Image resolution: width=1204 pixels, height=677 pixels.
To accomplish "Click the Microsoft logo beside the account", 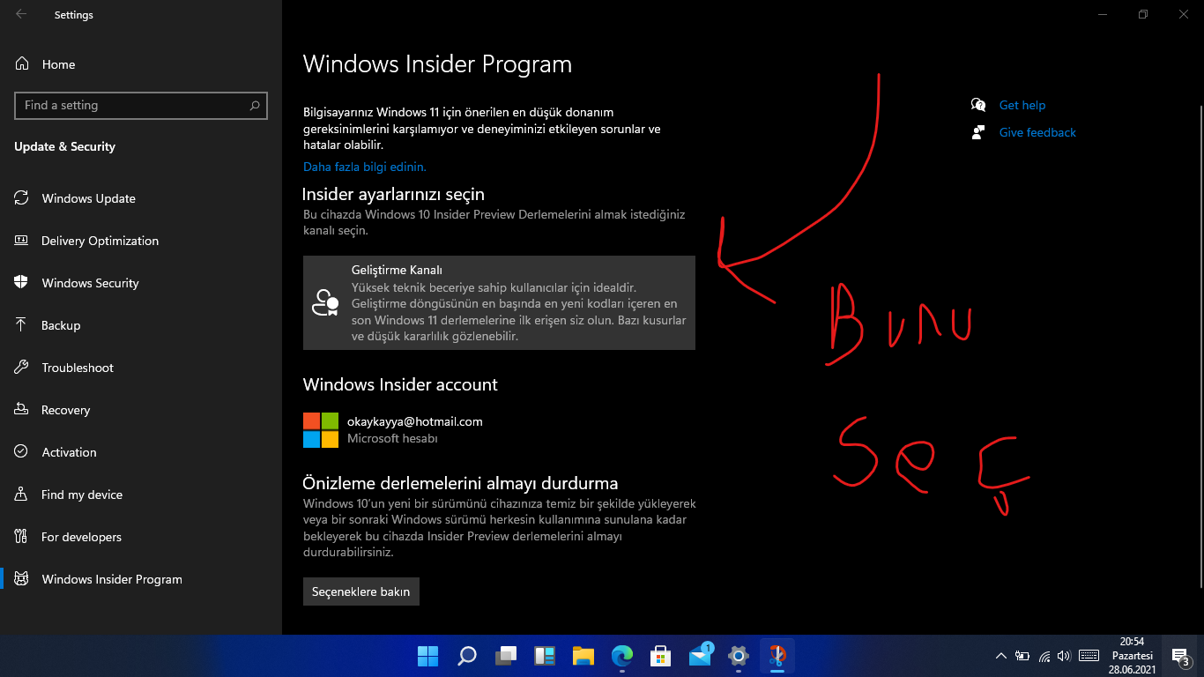I will point(321,429).
